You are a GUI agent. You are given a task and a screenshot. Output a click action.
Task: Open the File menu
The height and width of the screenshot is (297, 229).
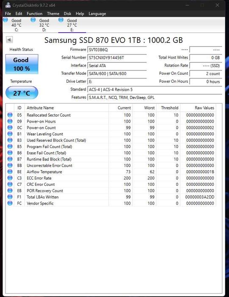coord(8,14)
